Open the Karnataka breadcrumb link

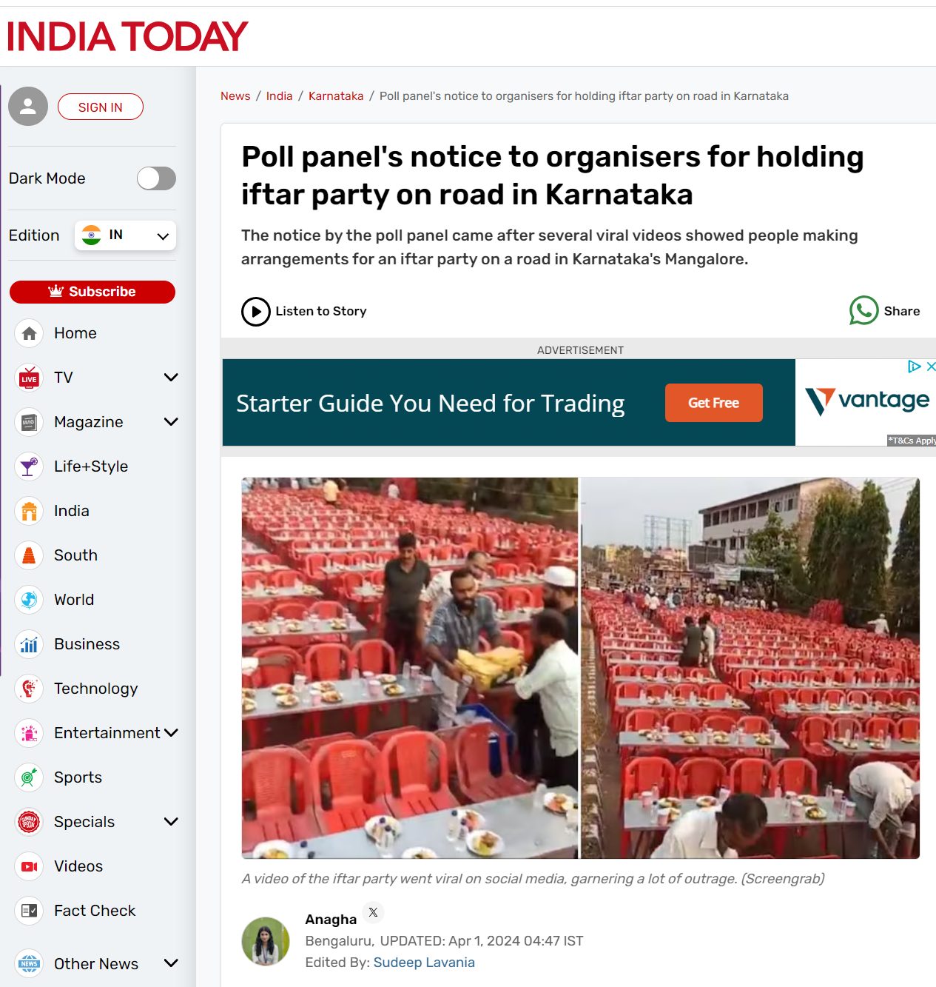point(336,96)
